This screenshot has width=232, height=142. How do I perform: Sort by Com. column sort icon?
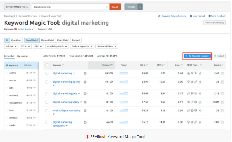(x=182, y=65)
